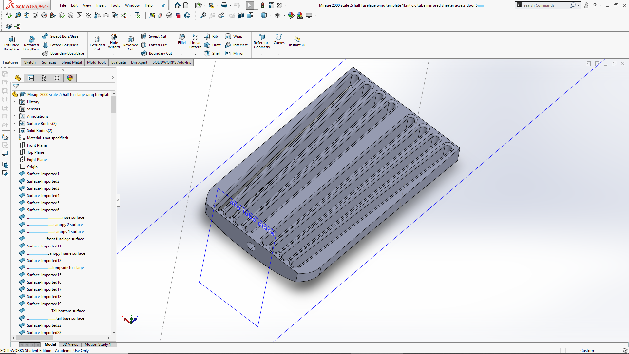629x354 pixels.
Task: Open dropdown under Reference Geometry
Action: coord(262,54)
